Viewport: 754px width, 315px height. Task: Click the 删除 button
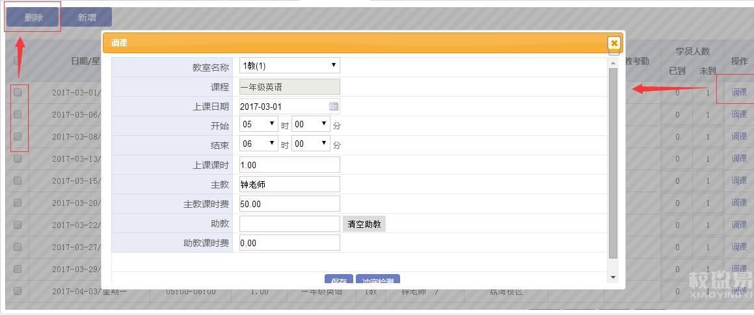(x=33, y=18)
